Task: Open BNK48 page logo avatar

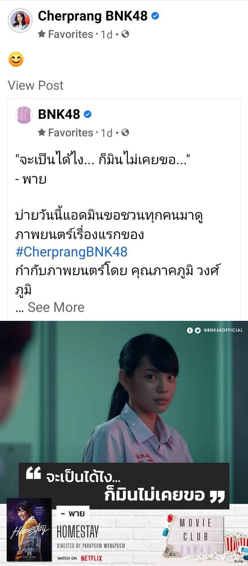Action: click(24, 115)
